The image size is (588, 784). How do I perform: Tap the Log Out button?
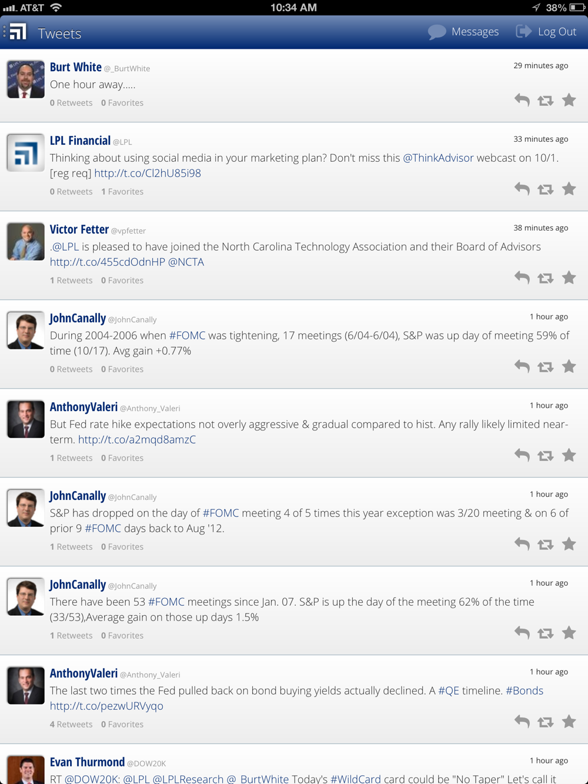(x=546, y=32)
